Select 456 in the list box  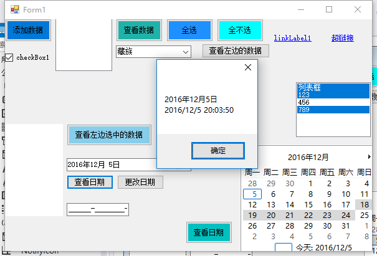(333, 102)
